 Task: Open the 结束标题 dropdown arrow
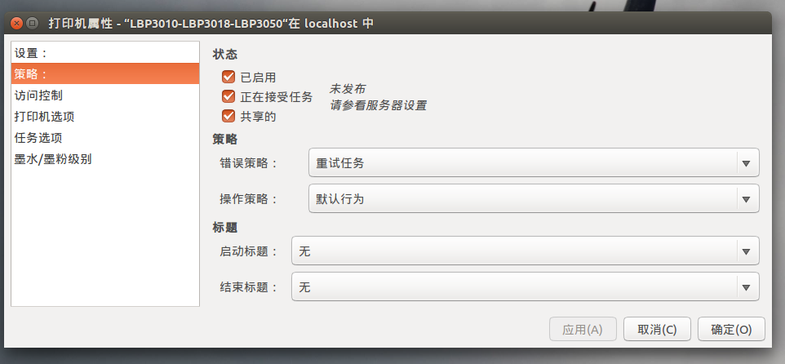pyautogui.click(x=747, y=287)
